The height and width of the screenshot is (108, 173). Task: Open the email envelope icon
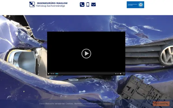point(93,5)
